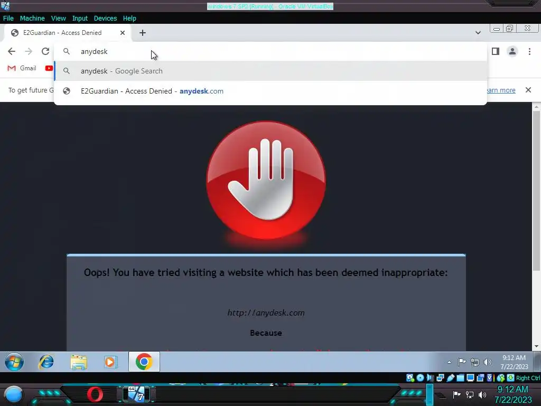Screen dimensions: 541x406
Task: Open guest volume speaker icon
Action: pos(487,362)
